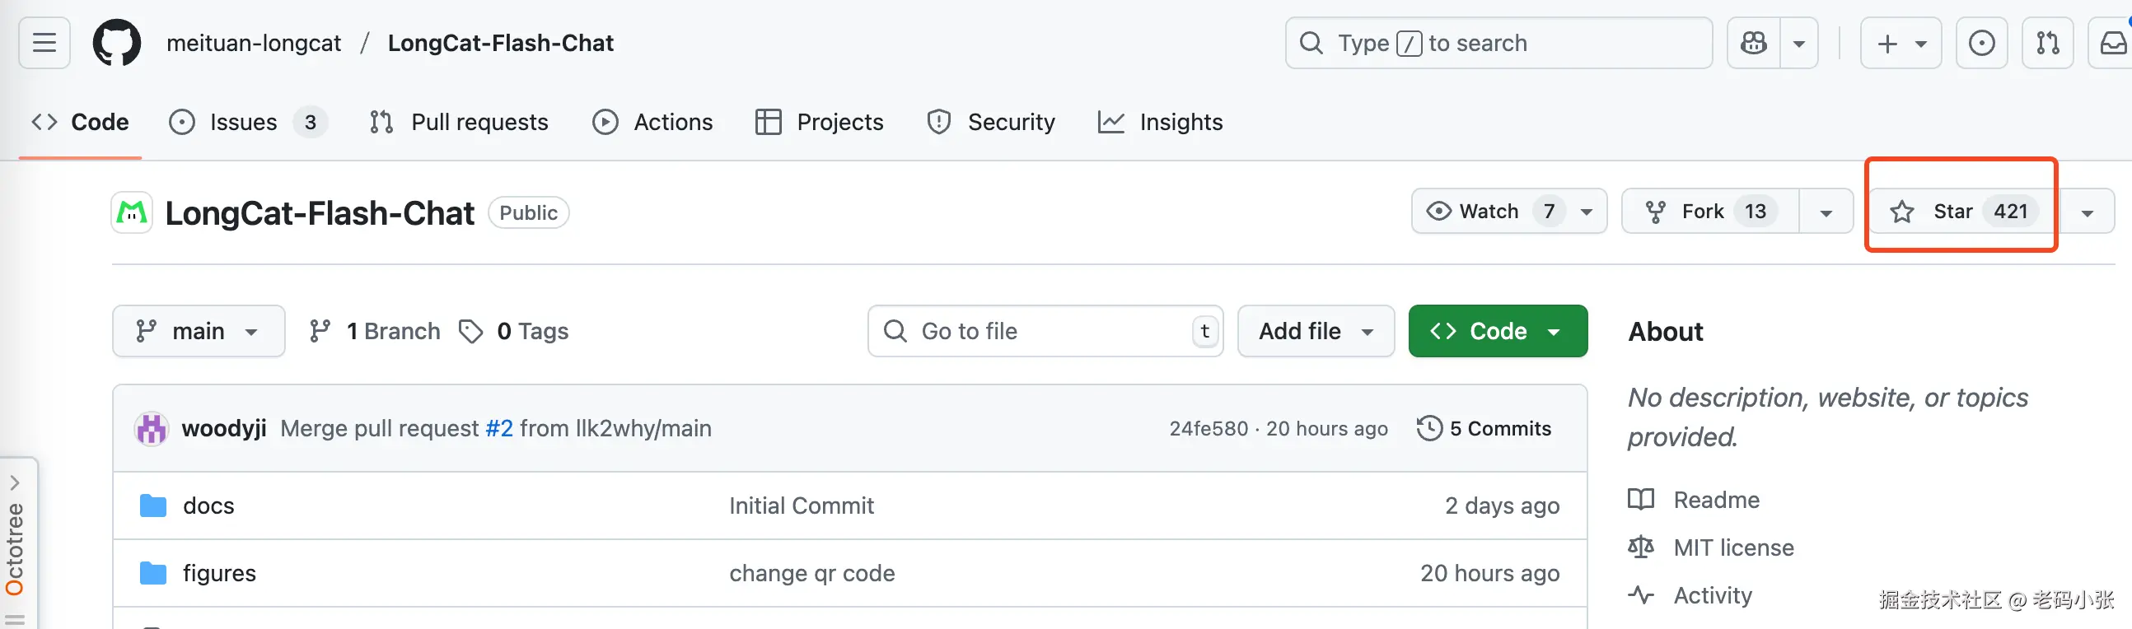Watch the repository with eye button

coord(1475,212)
